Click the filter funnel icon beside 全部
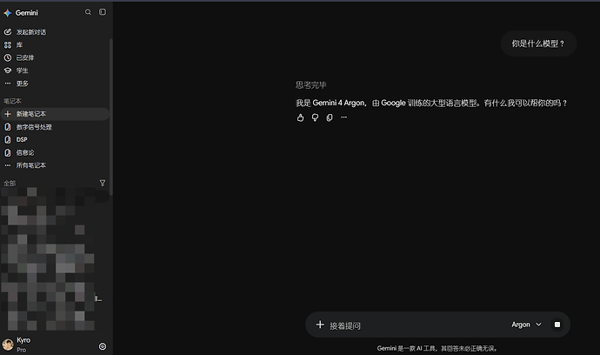 click(x=103, y=183)
